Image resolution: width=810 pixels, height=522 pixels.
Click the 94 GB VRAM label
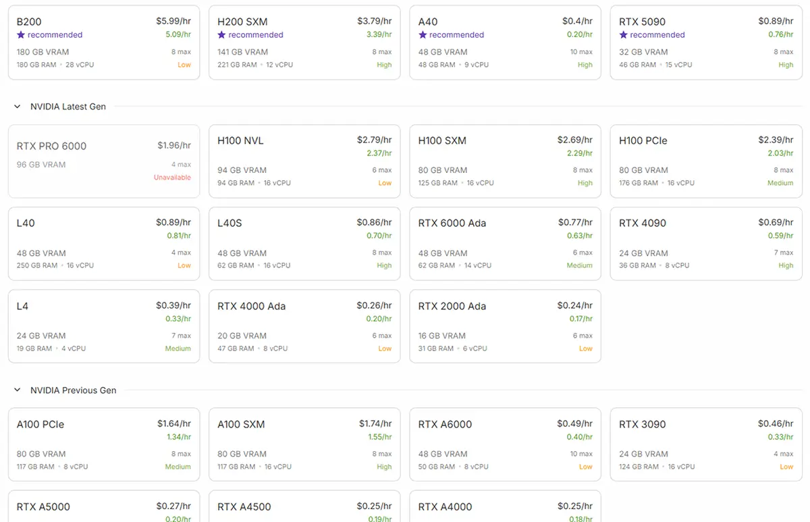[242, 170]
